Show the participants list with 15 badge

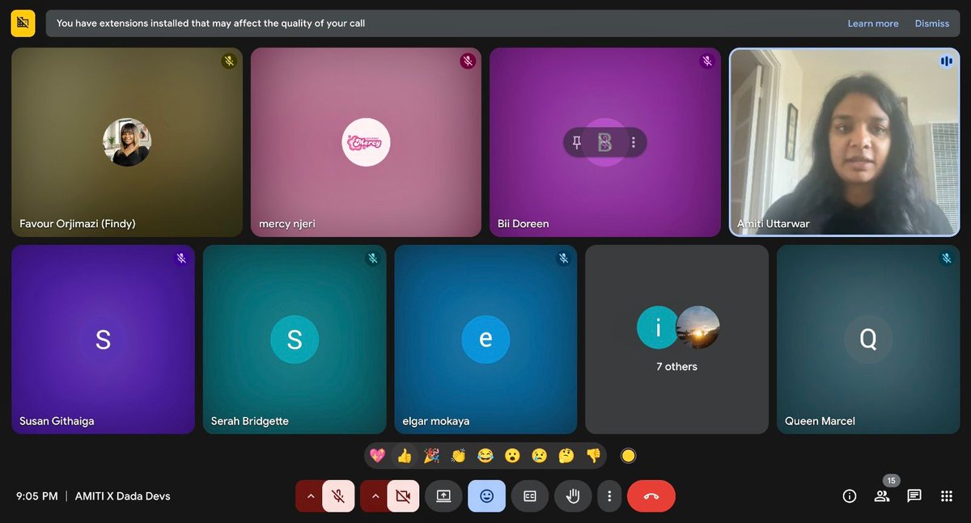pyautogui.click(x=882, y=496)
